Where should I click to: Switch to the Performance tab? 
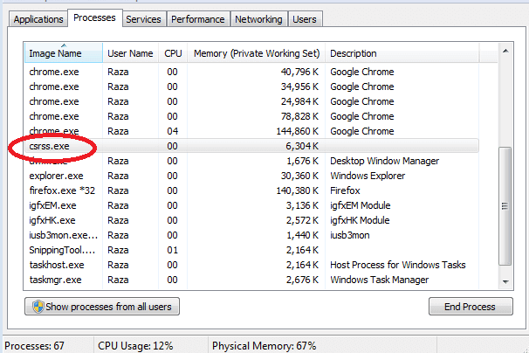click(x=198, y=19)
